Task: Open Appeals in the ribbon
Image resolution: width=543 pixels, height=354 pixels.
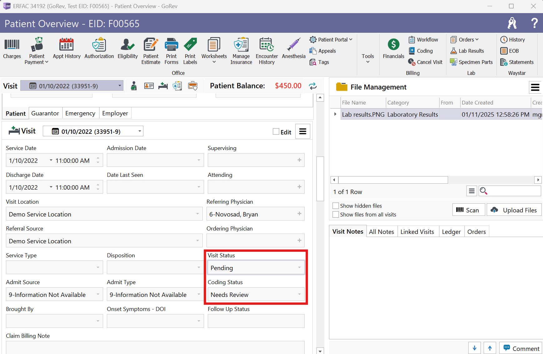Action: point(322,51)
